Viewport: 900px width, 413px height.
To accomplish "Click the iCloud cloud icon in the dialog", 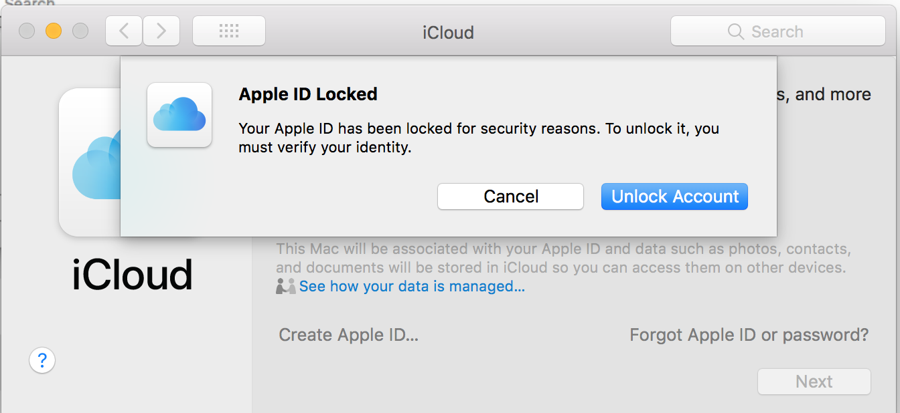I will (179, 114).
